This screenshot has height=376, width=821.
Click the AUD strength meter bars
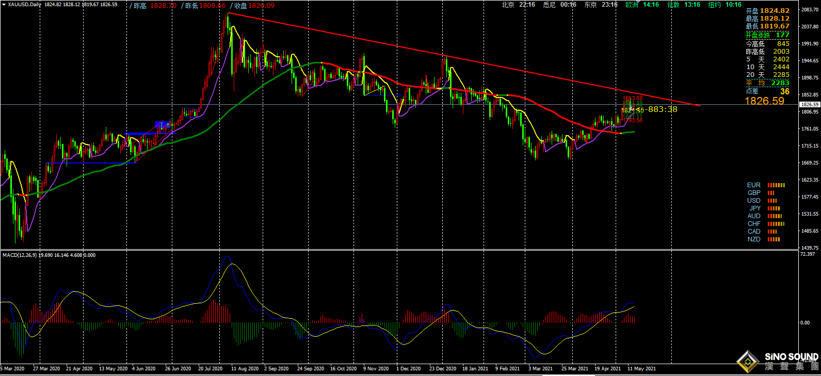pos(775,216)
